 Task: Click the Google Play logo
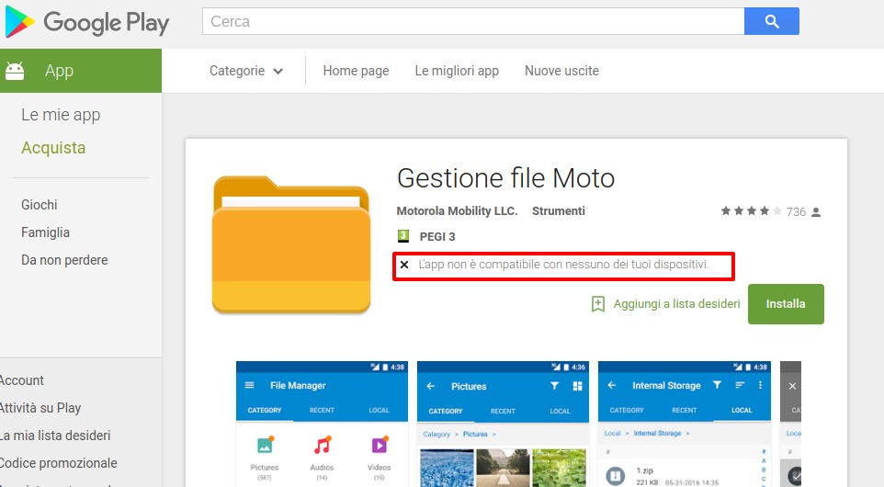(x=87, y=22)
